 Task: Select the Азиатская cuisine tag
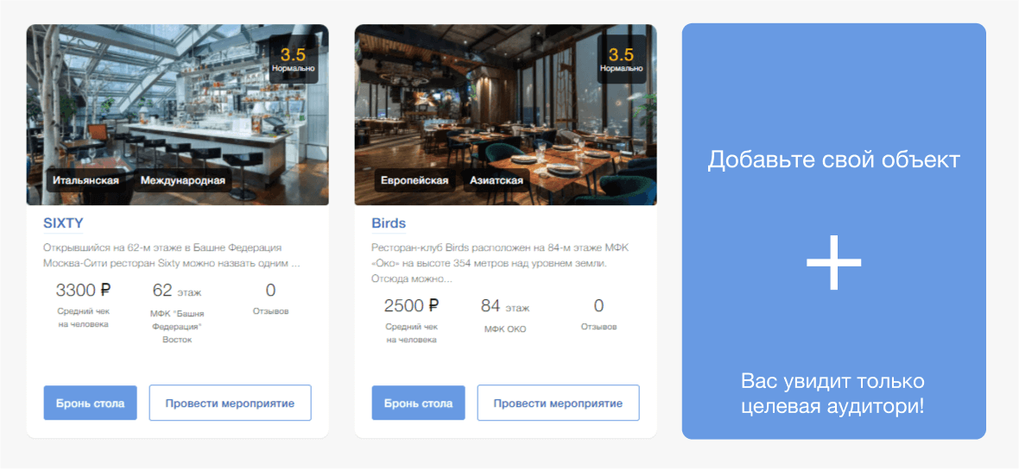496,180
